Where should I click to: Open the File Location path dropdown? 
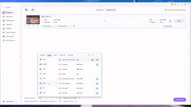point(48,101)
